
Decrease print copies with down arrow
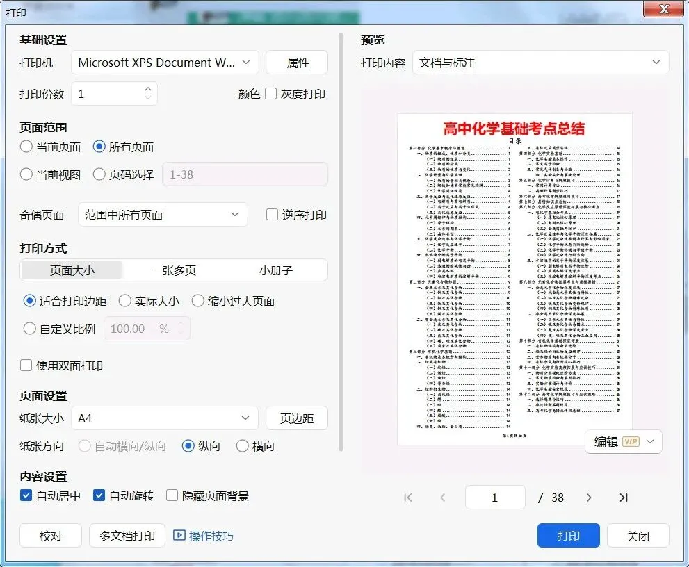click(148, 97)
